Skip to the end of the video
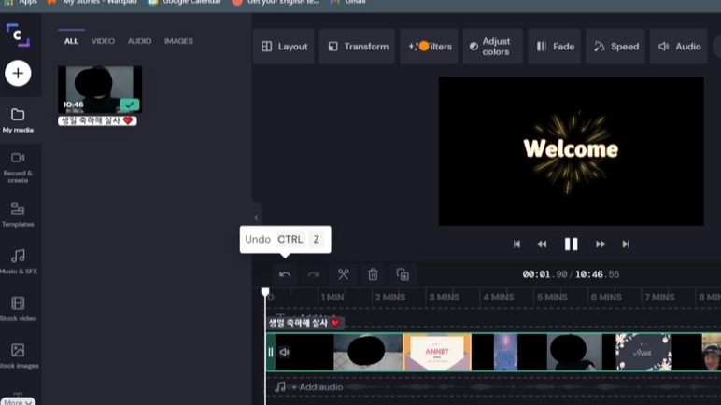Viewport: 721px width, 405px height. pos(626,244)
